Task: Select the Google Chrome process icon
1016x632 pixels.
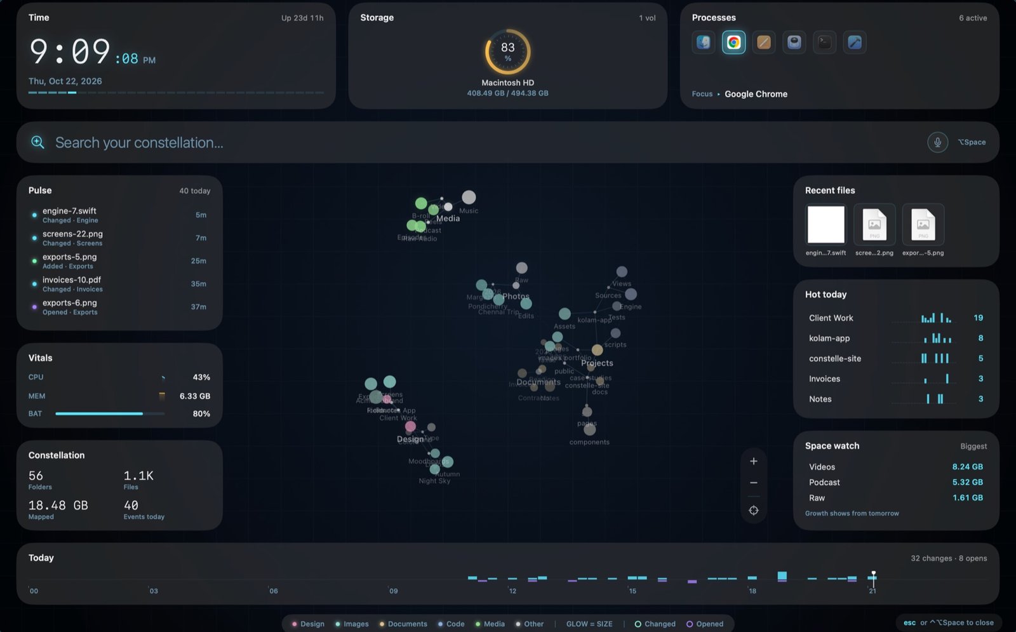Action: tap(733, 43)
